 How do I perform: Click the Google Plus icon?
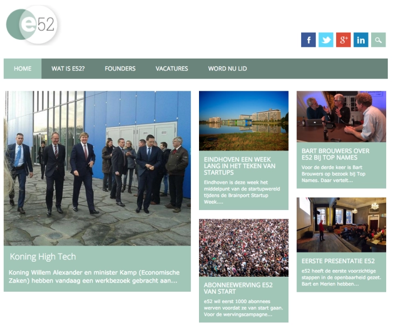click(343, 40)
